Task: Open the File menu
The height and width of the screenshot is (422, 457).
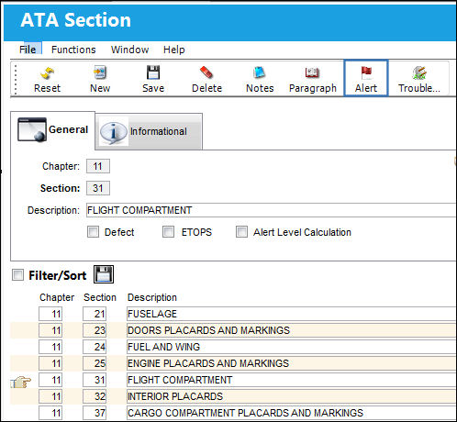Action: tap(28, 50)
